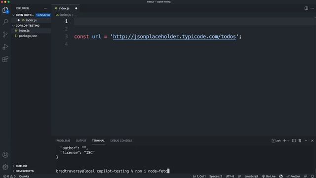Click the "license": "ISC" terminal output
316x178 pixels.
click(x=78, y=153)
